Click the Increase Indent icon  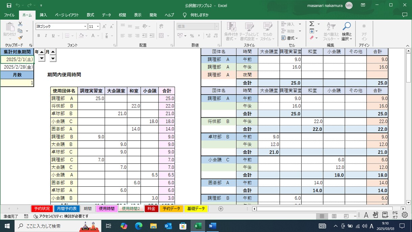coord(152,36)
